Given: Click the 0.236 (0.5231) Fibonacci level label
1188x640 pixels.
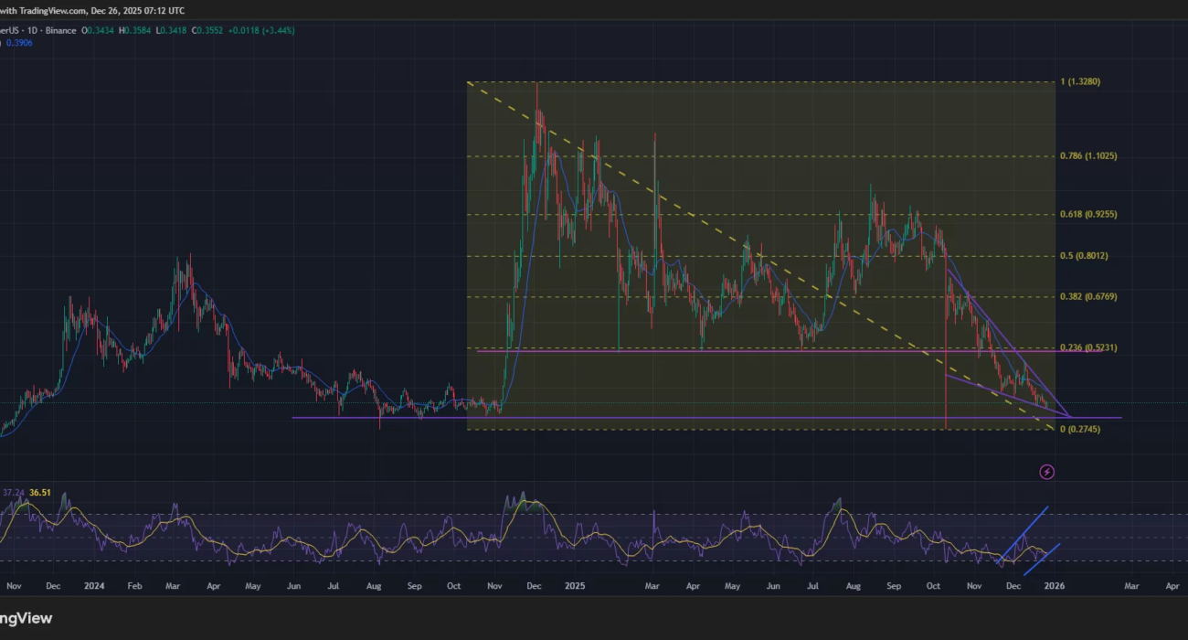Looking at the screenshot, I should pyautogui.click(x=1087, y=348).
